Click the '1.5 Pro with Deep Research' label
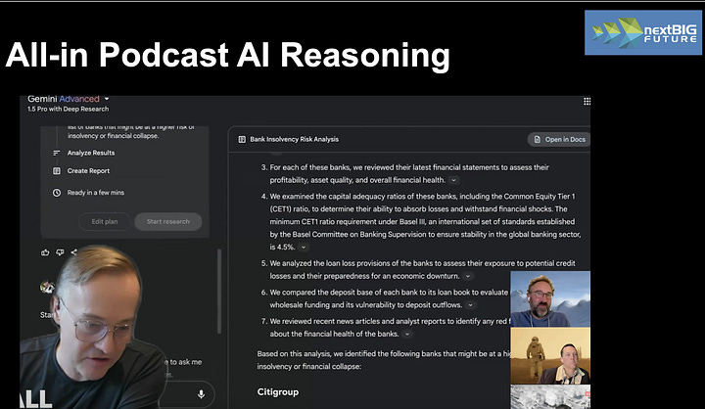705x409 pixels. [68, 110]
